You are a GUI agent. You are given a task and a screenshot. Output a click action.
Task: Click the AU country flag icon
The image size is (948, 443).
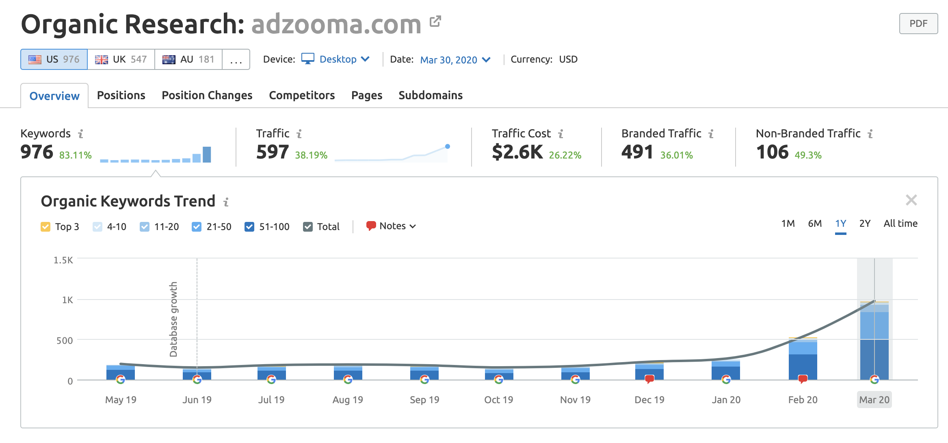(169, 59)
